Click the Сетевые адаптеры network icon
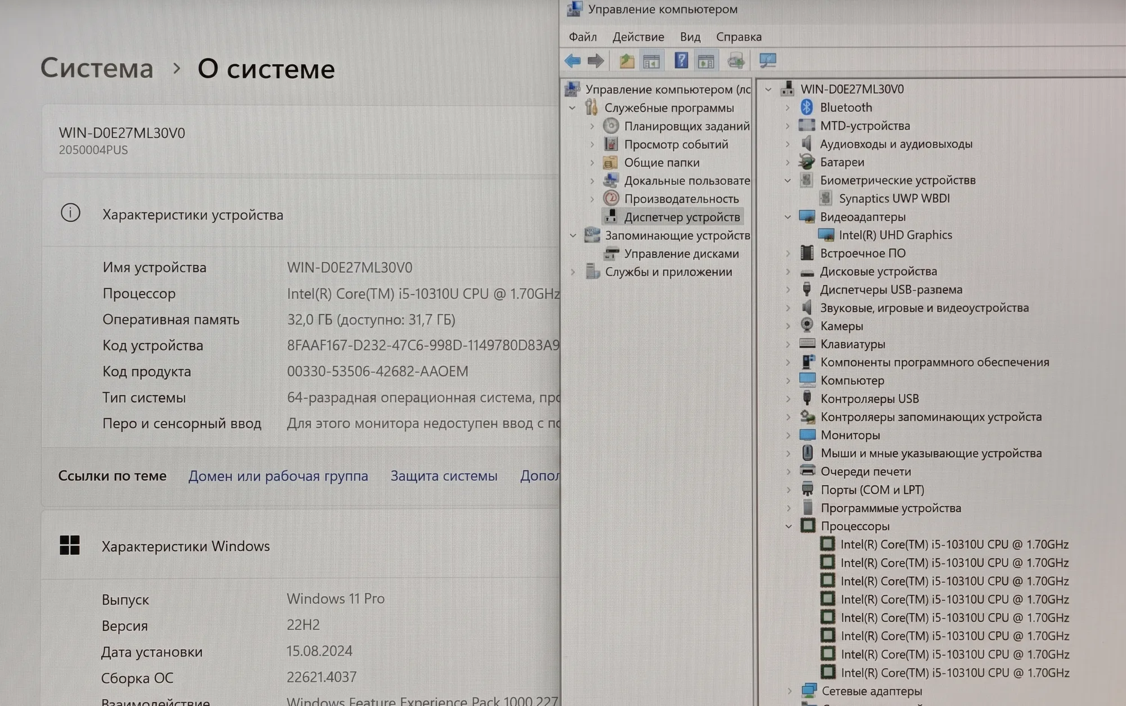 pyautogui.click(x=809, y=690)
